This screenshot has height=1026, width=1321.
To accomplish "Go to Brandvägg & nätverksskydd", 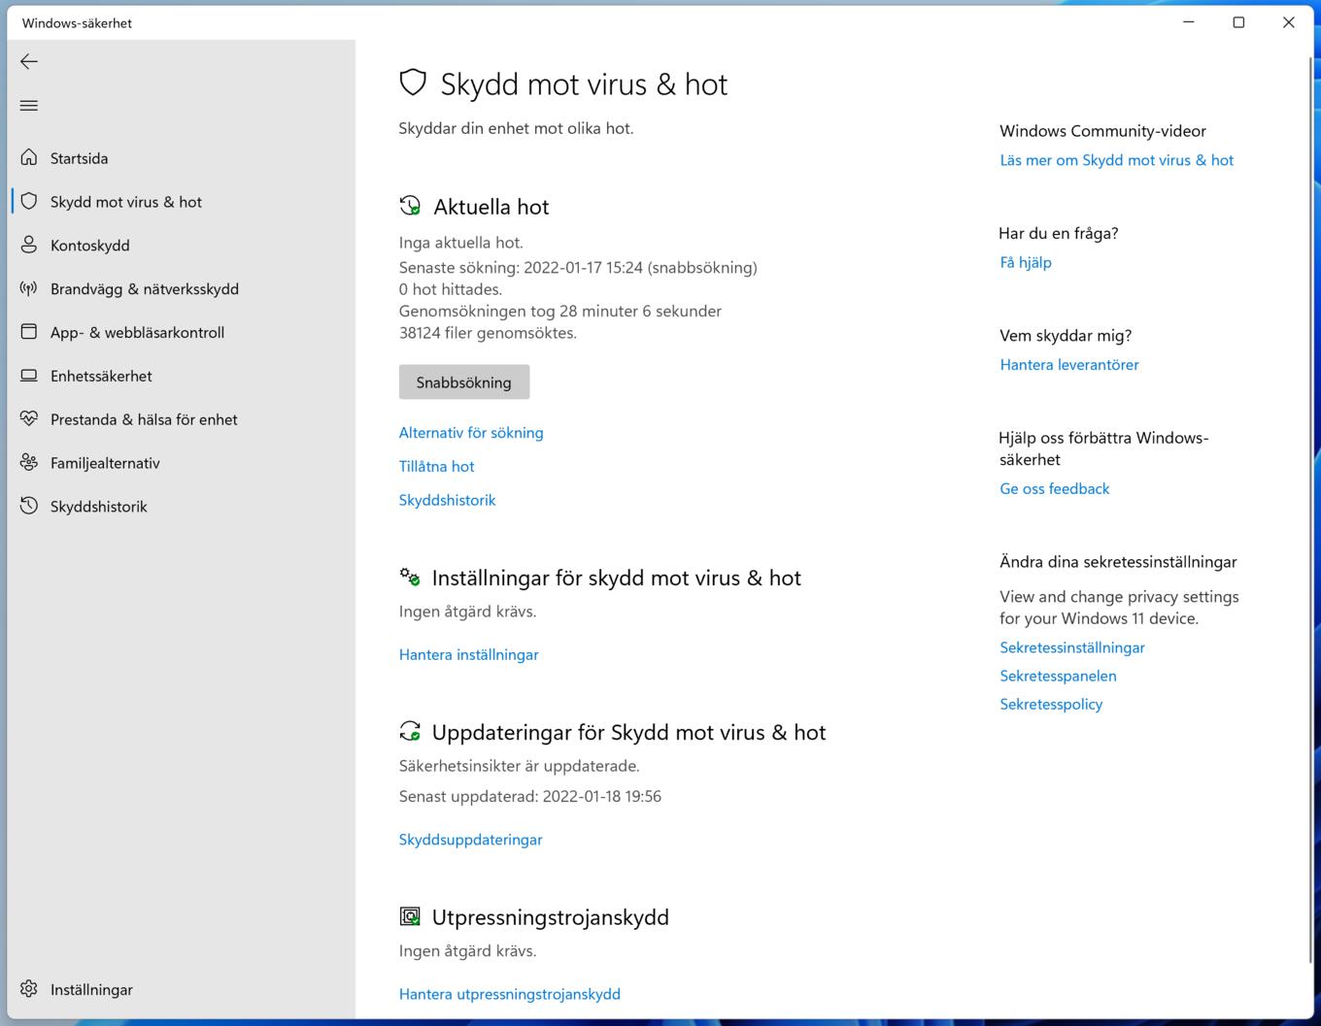I will (x=182, y=288).
